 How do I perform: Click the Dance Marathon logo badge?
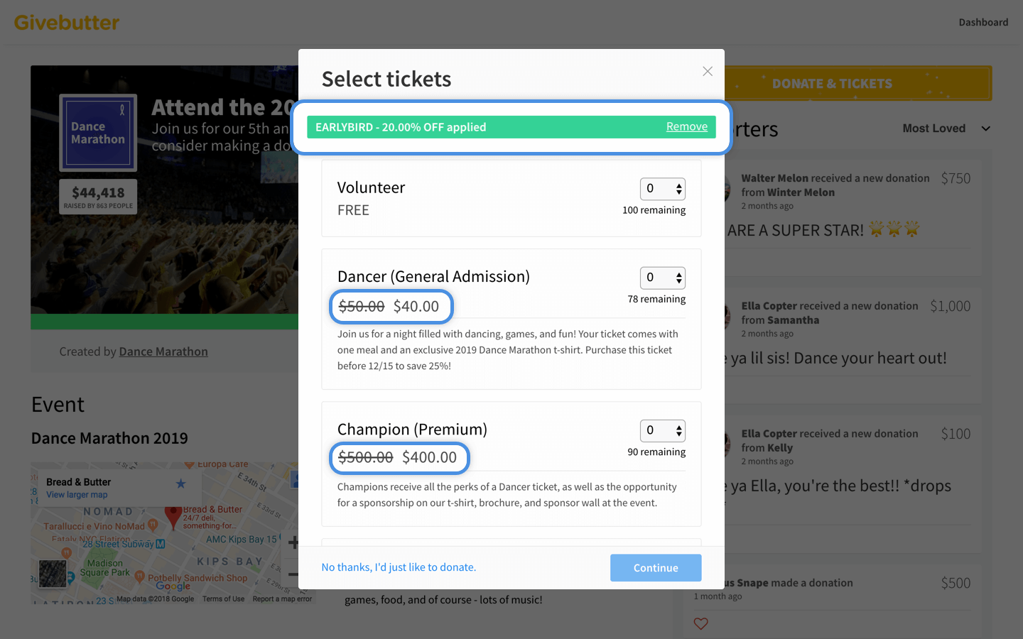click(x=98, y=133)
